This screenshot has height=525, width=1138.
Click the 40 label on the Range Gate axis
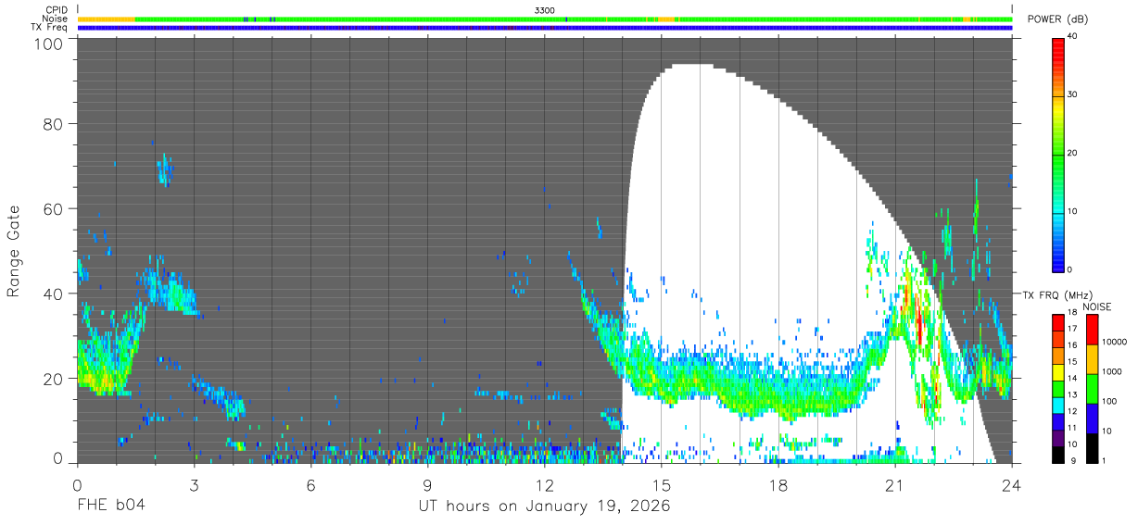pos(54,294)
